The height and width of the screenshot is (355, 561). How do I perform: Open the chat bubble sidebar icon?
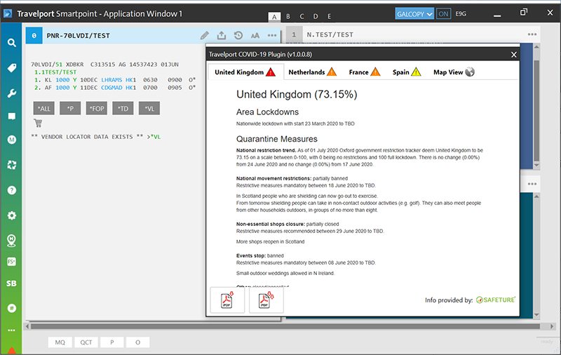click(x=11, y=116)
